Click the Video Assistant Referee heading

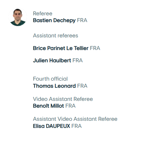[63, 99]
